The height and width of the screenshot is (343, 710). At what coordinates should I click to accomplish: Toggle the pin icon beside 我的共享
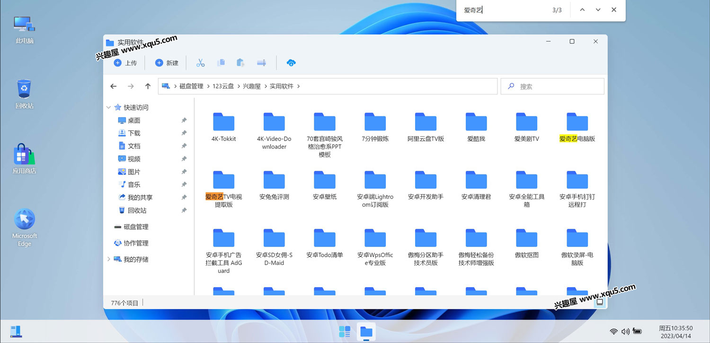[x=184, y=197]
